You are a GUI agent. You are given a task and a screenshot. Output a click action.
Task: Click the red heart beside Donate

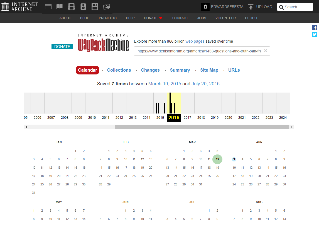161,18
